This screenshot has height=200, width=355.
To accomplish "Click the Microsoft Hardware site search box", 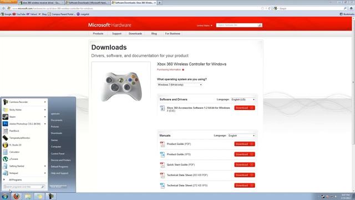I will pyautogui.click(x=237, y=25).
